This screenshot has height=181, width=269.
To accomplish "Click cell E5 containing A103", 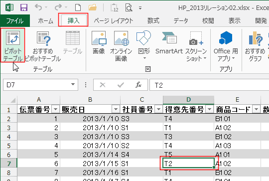I will pyautogui.click(x=237, y=146).
